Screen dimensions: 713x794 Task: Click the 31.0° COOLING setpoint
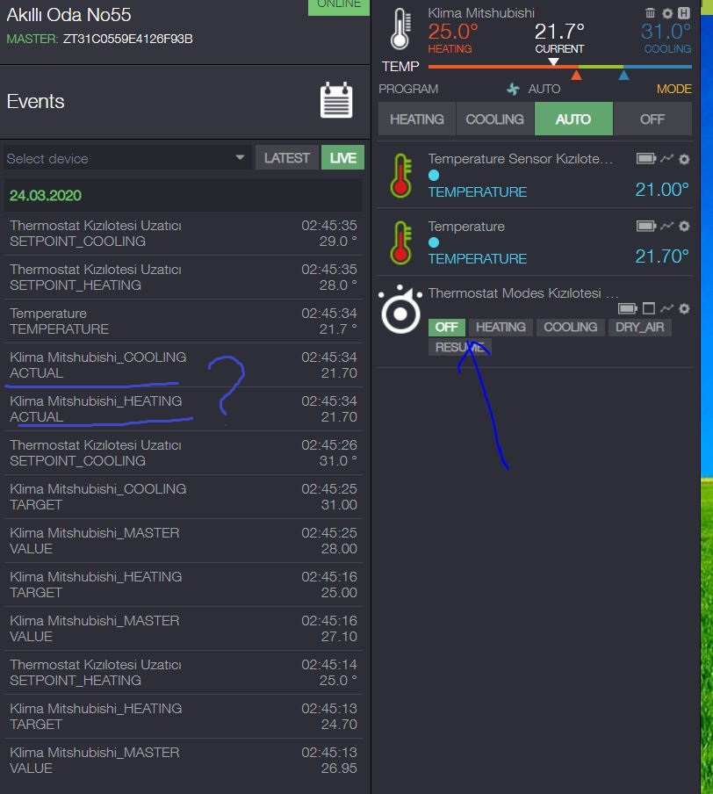pyautogui.click(x=666, y=37)
